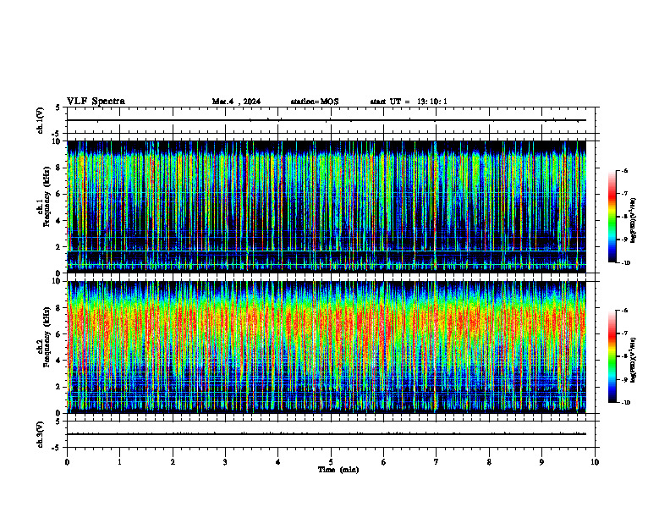Click the 'ch.1(V)' axis label at top
Image resolution: width=670 pixels, height=518 pixels.
click(x=41, y=120)
